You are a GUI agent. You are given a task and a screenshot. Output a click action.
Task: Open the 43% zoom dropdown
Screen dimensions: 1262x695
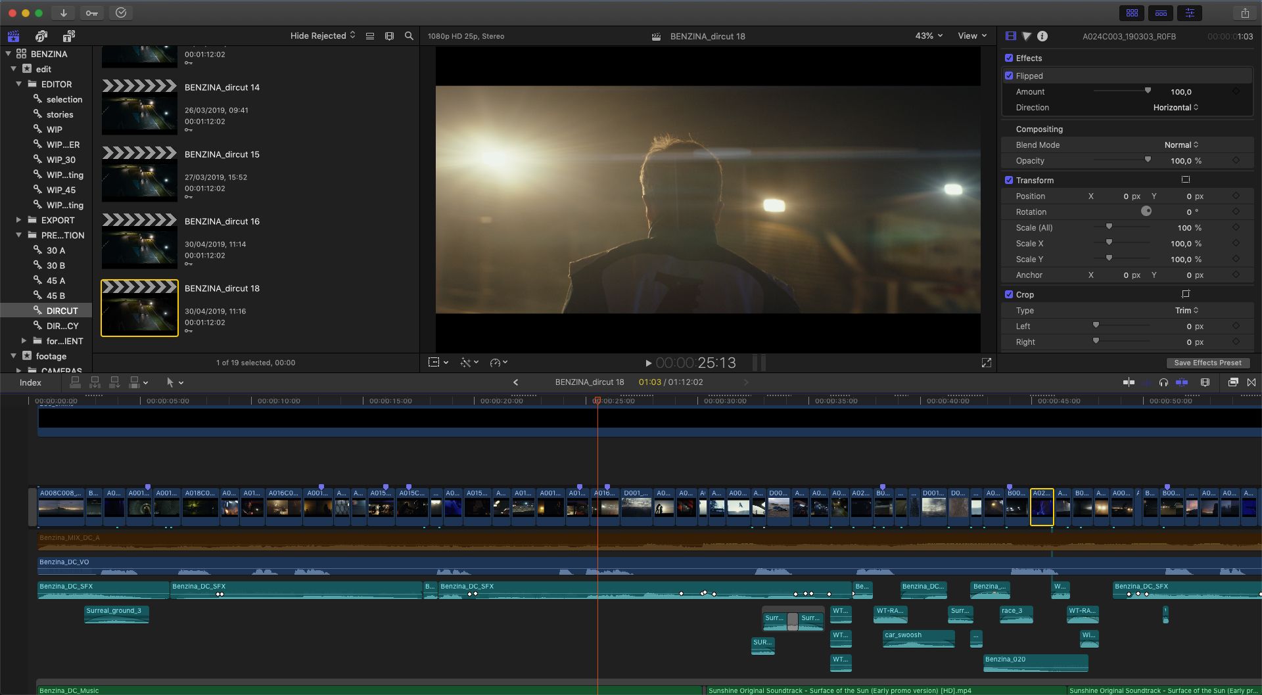(929, 35)
